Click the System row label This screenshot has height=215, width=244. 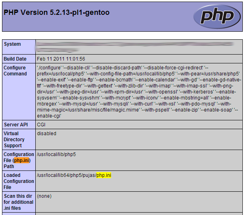(12, 44)
